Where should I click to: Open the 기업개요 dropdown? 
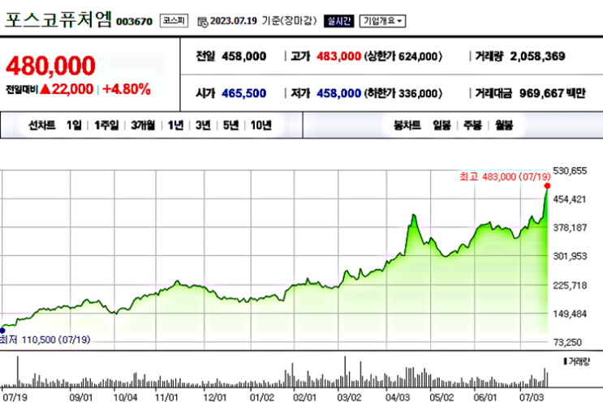click(x=382, y=21)
